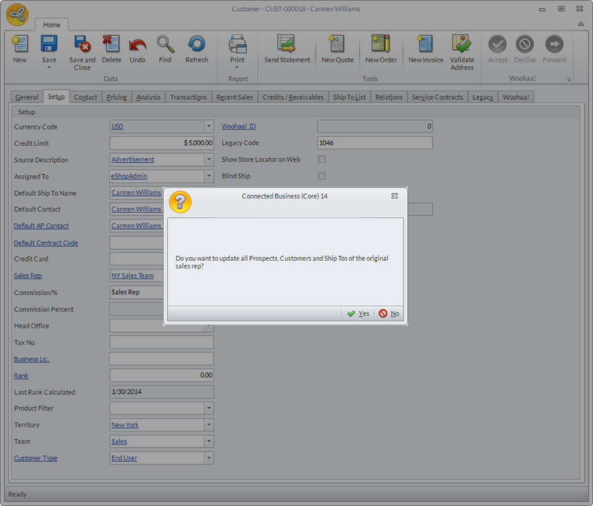593x506 pixels.
Task: Click the Send Statement icon
Action: [287, 45]
